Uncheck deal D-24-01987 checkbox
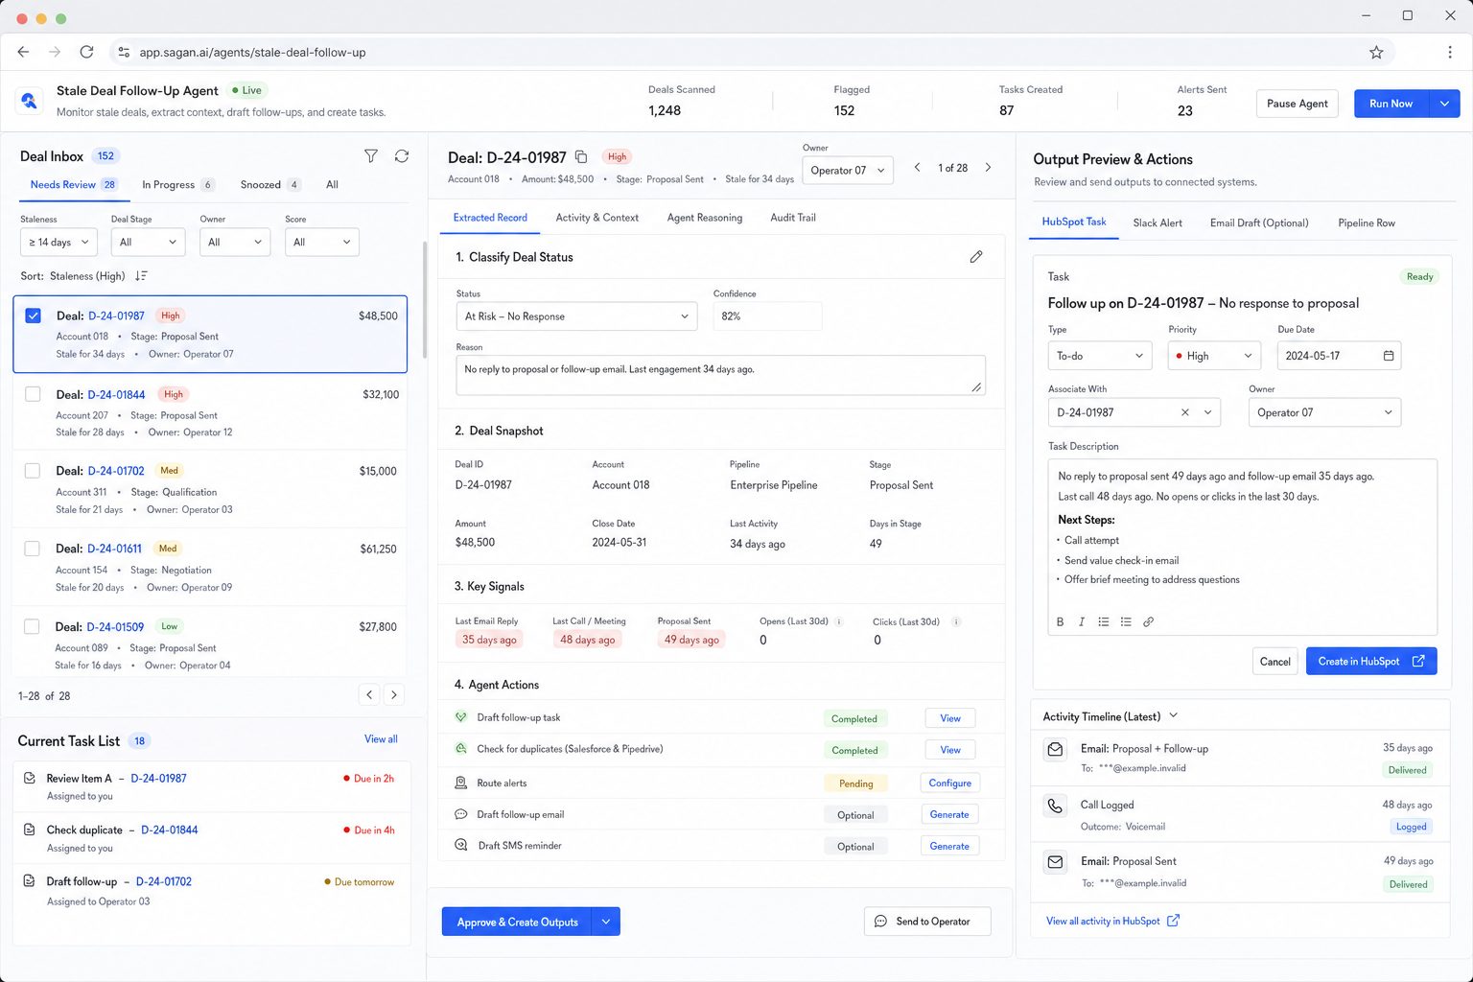Screen dimensions: 1473x982 (34, 316)
